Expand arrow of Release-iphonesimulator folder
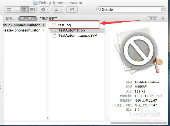Viewport: 170px width, 126px height. click(44, 30)
